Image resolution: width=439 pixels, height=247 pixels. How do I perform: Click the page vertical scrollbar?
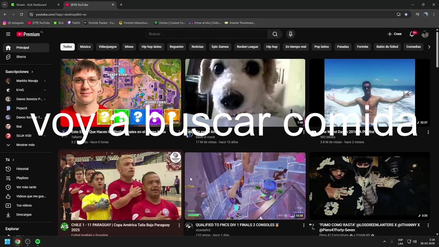point(437,50)
